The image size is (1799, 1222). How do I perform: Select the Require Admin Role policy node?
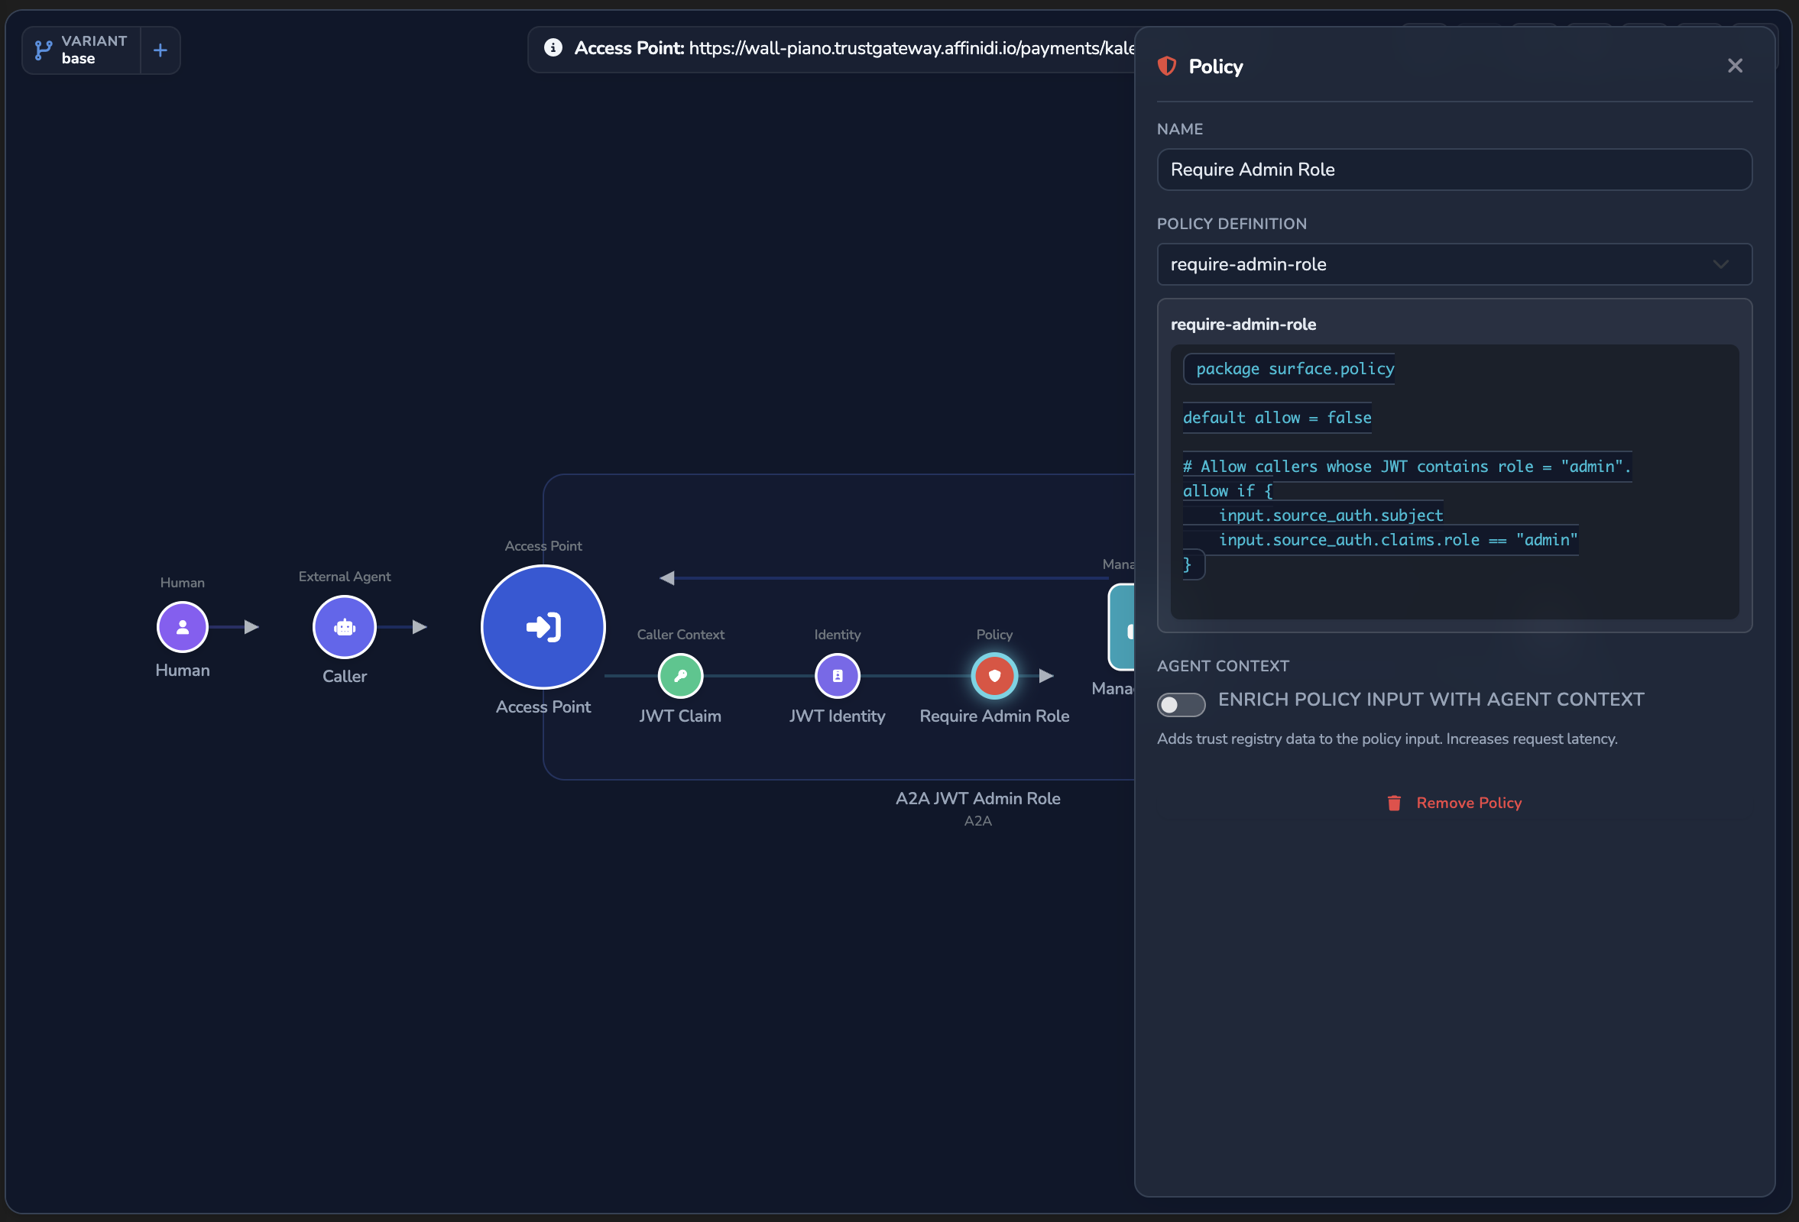995,675
